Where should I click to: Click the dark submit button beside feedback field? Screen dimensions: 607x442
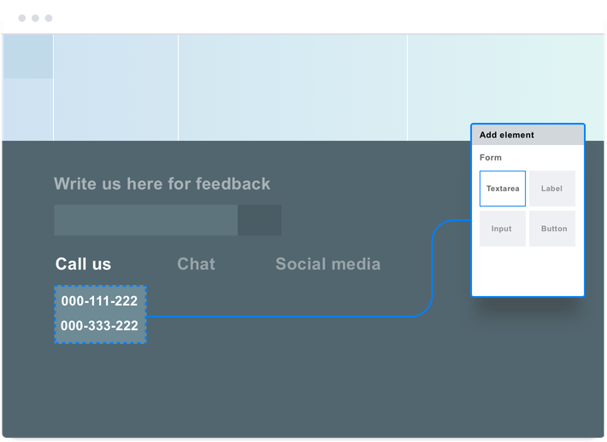coord(260,220)
